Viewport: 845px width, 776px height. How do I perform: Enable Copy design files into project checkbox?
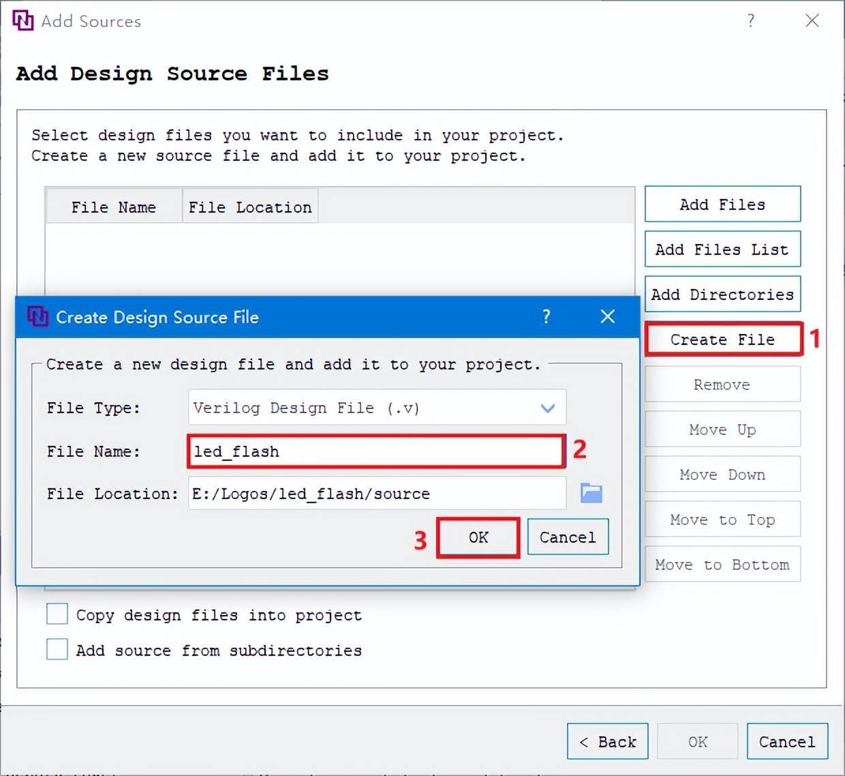(57, 614)
